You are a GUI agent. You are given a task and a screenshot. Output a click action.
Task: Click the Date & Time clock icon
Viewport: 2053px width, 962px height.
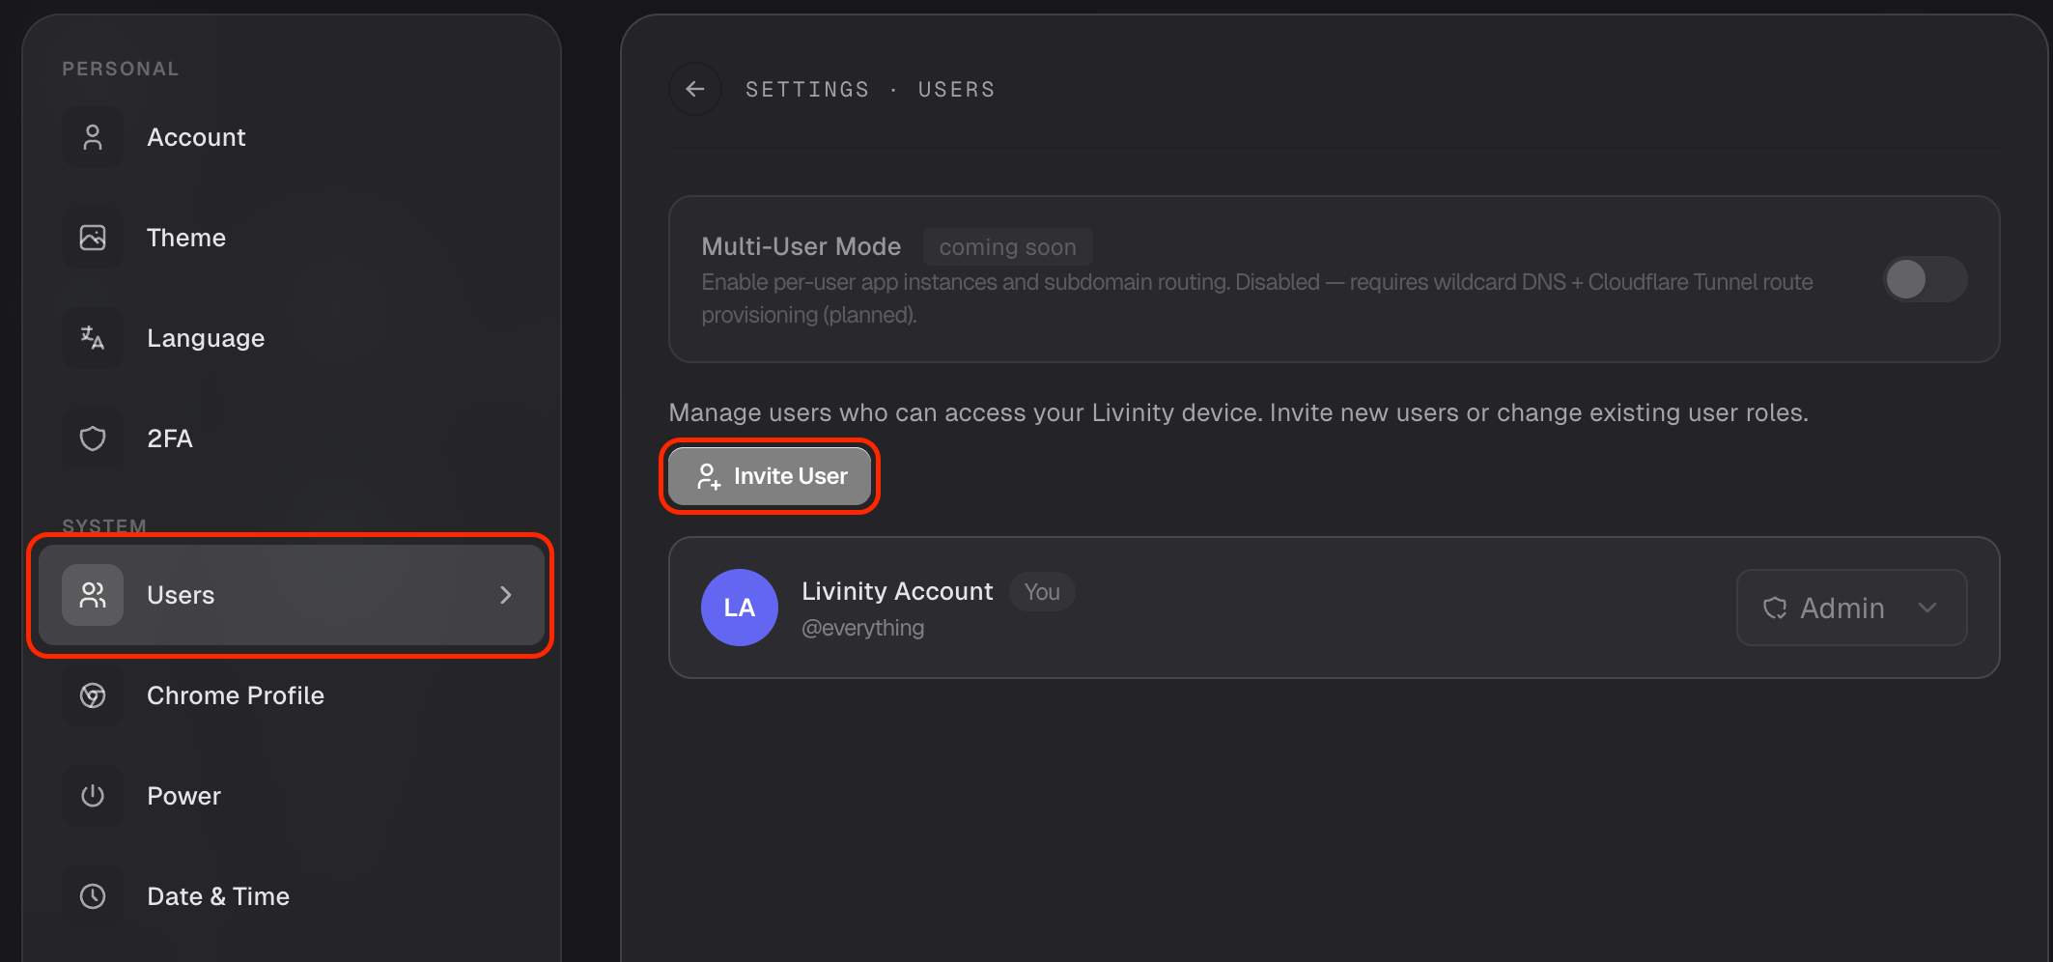pyautogui.click(x=93, y=896)
